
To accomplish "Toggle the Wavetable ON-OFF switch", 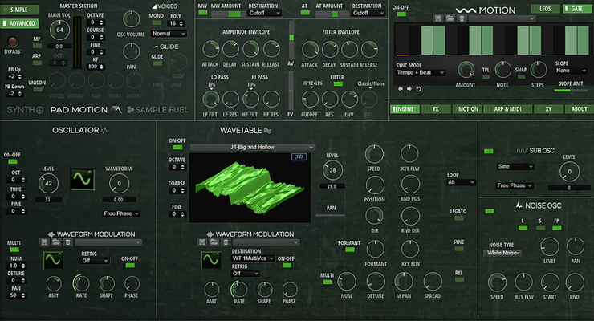I will coord(177,148).
